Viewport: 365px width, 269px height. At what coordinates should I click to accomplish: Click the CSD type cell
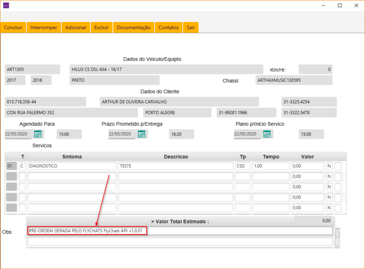click(243, 166)
